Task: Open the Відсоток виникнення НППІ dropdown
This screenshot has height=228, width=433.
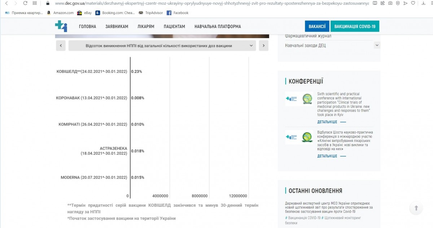Action: click(x=162, y=46)
